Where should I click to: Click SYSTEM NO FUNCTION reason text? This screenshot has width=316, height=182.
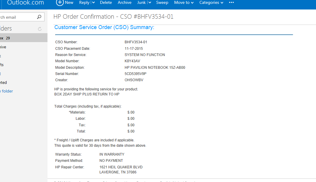pos(145,55)
